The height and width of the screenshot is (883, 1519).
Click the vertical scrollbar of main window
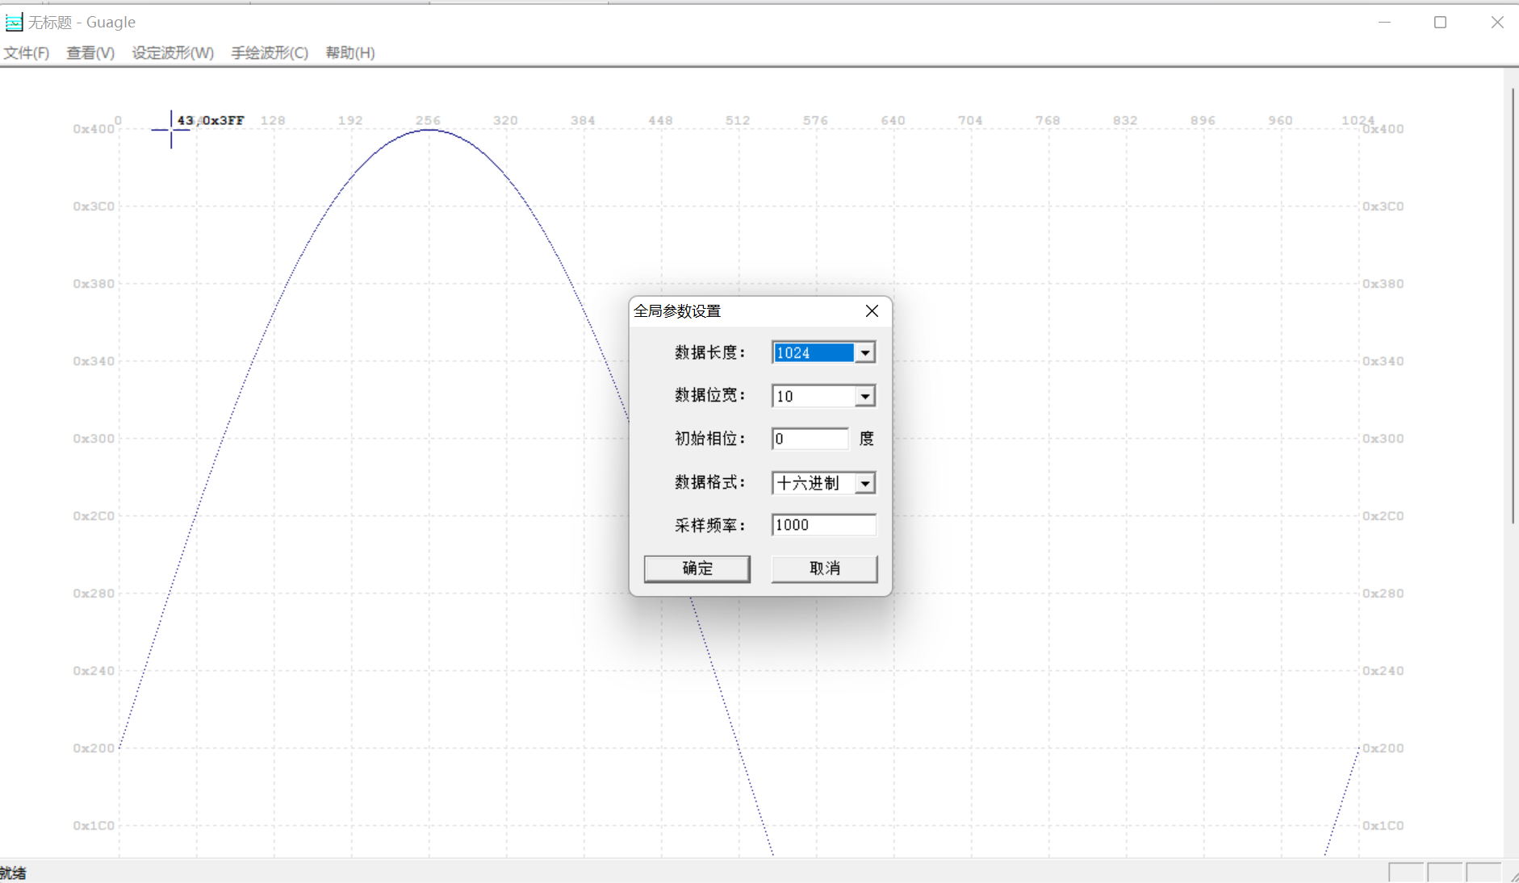point(1513,306)
